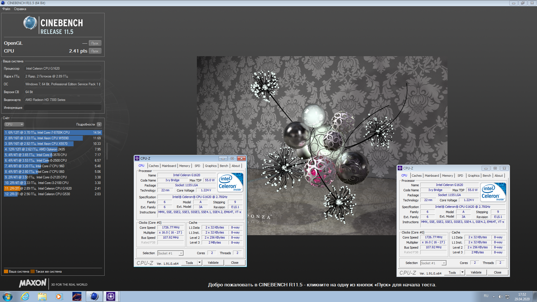This screenshot has width=537, height=302.
Task: Switch to CPU-Z taskbar icon
Action: pos(111,296)
